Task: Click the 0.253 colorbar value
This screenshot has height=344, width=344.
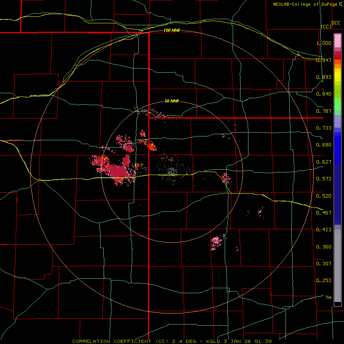Action: [324, 281]
